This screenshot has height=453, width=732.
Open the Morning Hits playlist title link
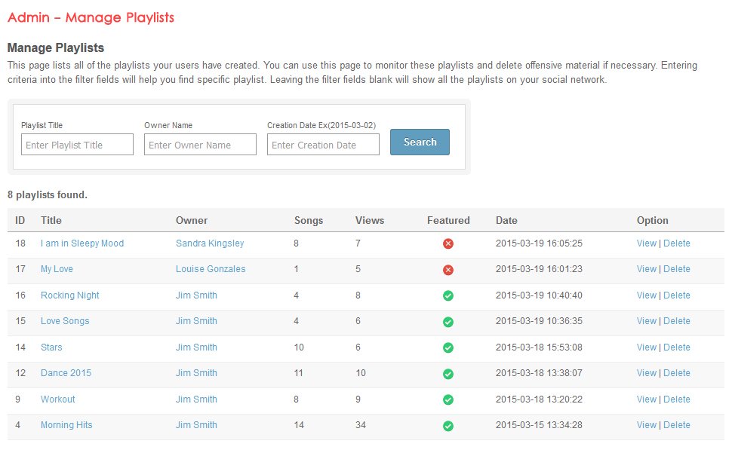[66, 425]
